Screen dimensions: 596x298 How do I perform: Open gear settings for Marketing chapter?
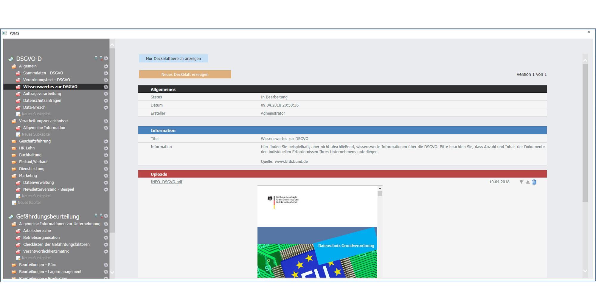tap(106, 176)
